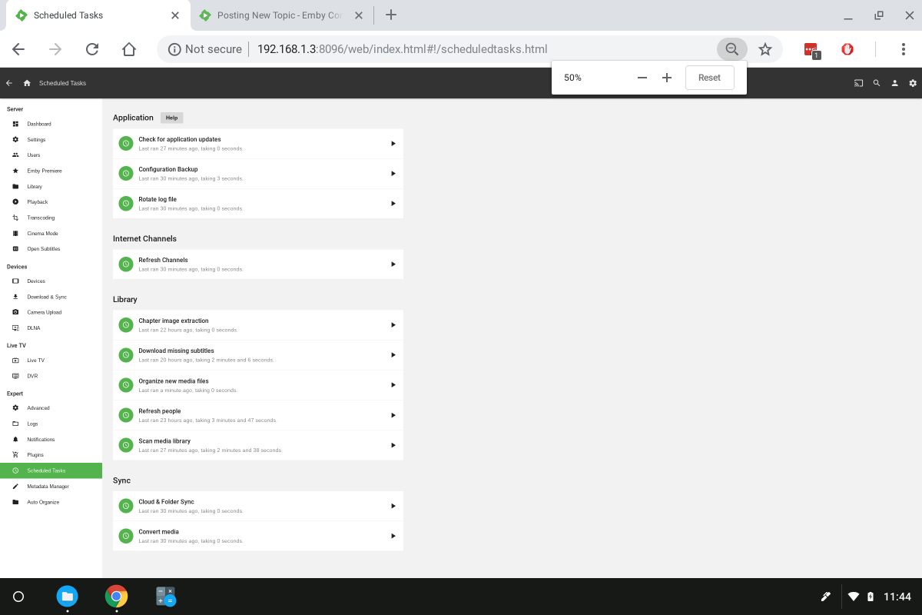Screen dimensions: 922x615
Task: Open Playback settings in the sidebar
Action: pos(51,201)
